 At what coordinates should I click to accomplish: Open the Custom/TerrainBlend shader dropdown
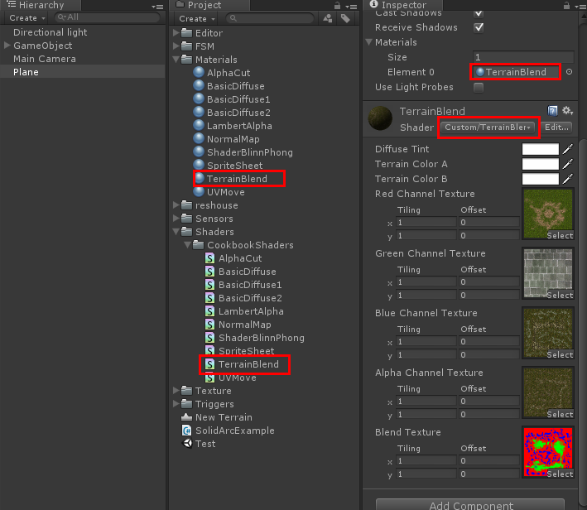488,127
